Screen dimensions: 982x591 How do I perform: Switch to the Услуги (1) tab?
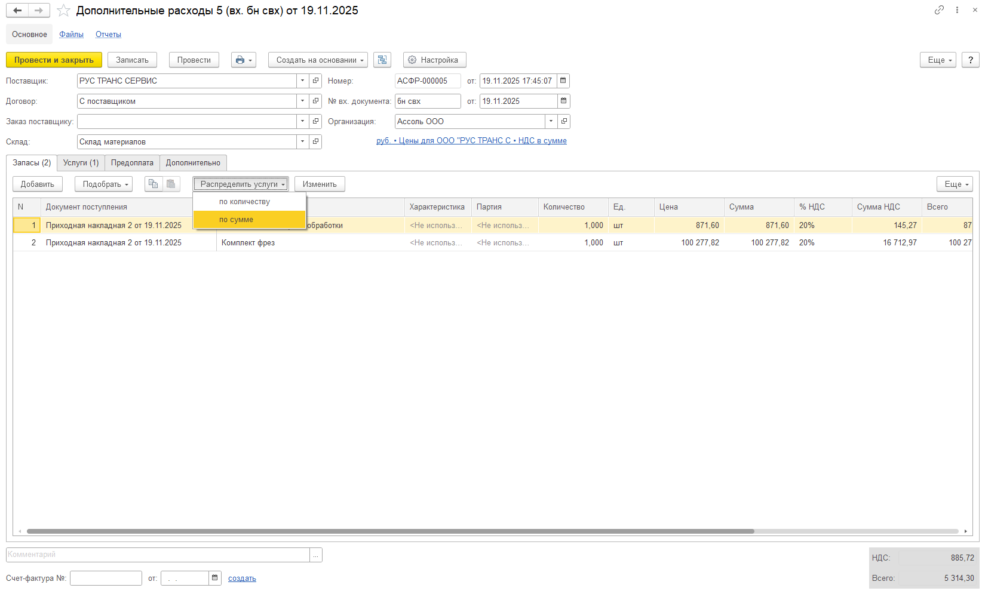point(81,163)
